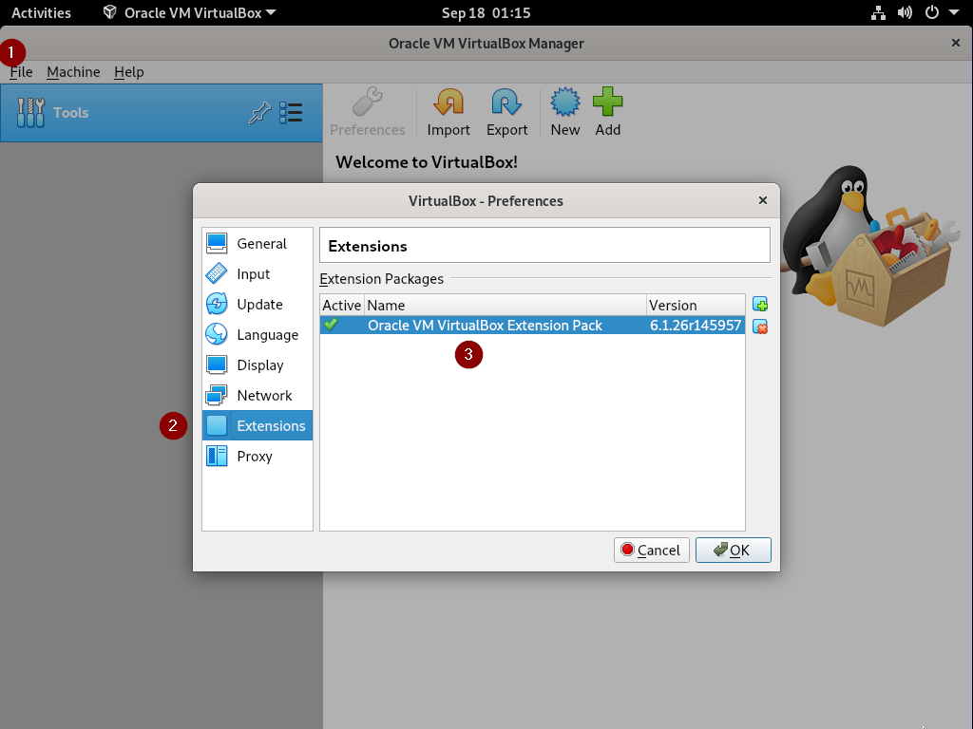Open the Proxy preferences page
This screenshot has height=729, width=973.
point(257,457)
